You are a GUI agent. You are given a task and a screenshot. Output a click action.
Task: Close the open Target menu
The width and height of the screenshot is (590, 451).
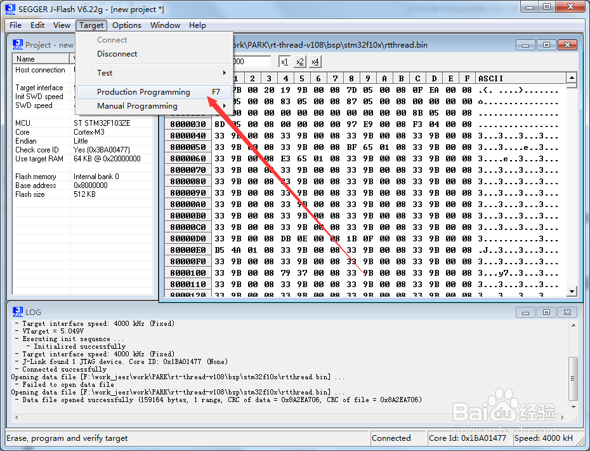click(x=91, y=25)
